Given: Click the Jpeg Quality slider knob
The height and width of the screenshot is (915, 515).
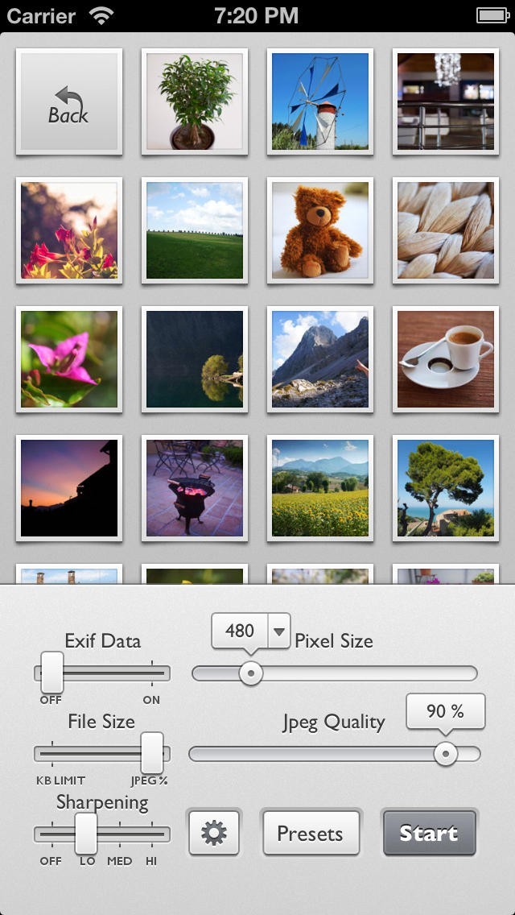Looking at the screenshot, I should click(x=445, y=753).
